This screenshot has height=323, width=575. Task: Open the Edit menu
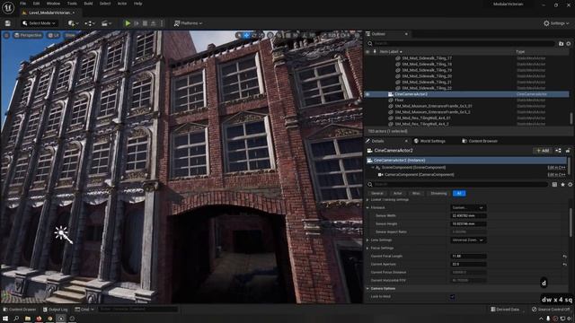coord(36,4)
